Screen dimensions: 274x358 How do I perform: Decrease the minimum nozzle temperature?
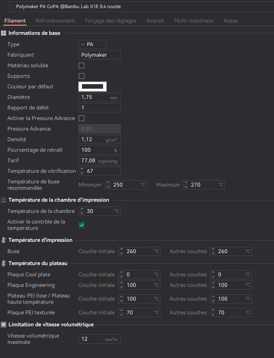108,187
